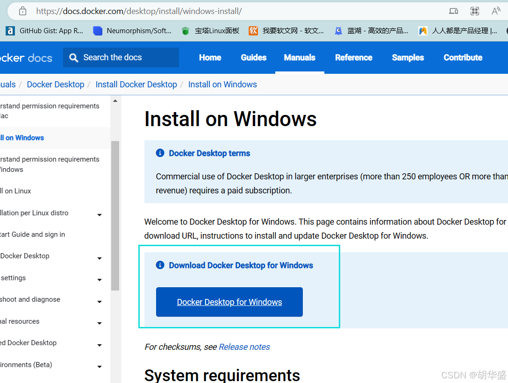Click the magnifier icon in docs search
Image resolution: width=508 pixels, height=383 pixels.
73,57
